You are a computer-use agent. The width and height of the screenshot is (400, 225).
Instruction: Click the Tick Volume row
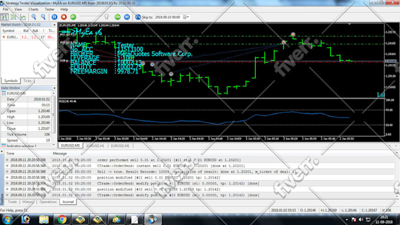tap(26, 135)
